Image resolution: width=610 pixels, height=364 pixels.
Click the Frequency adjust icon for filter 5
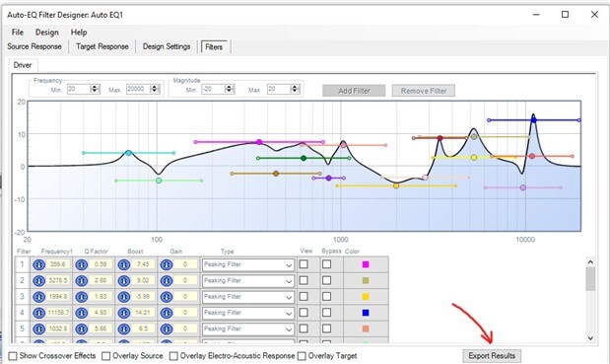tap(38, 328)
